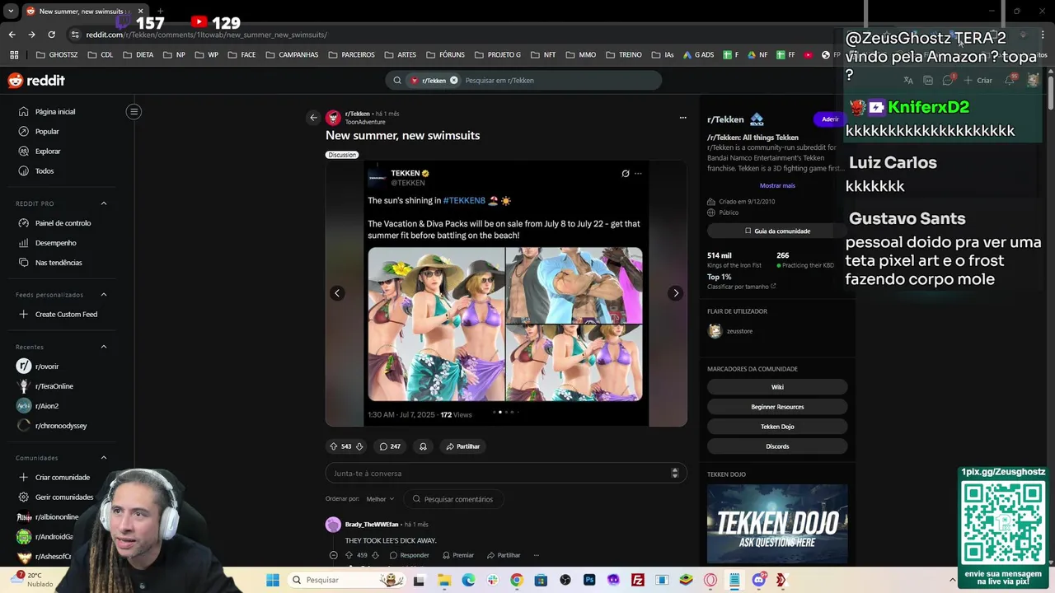Viewport: 1055px width, 593px height.
Task: Downvote the New summer, new swimsuits post
Action: (359, 446)
